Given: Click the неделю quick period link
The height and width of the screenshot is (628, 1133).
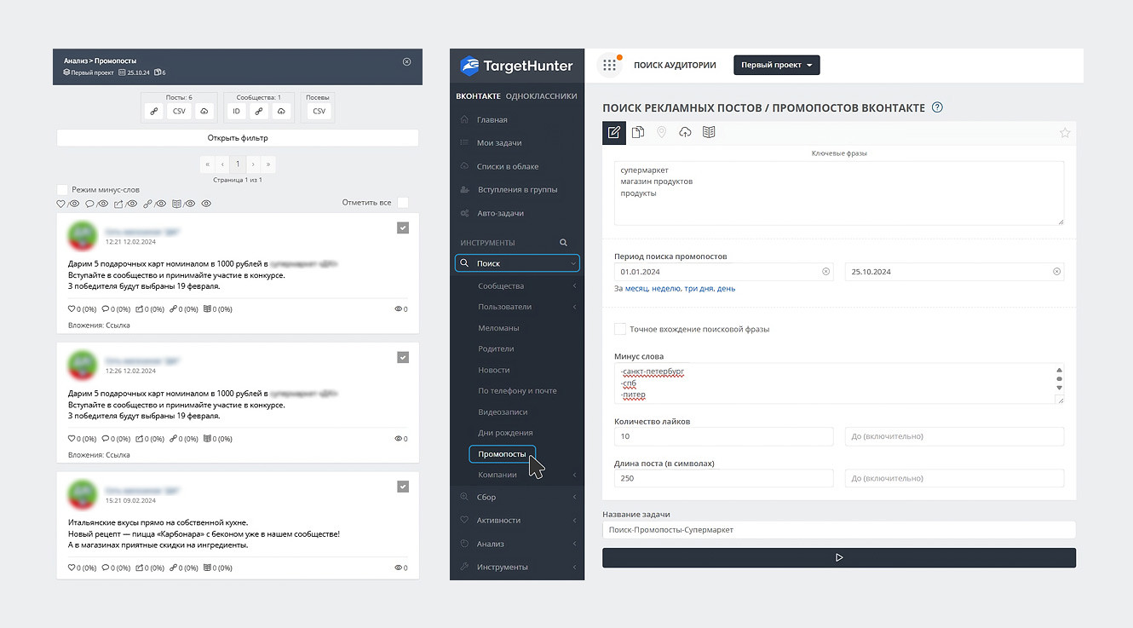Looking at the screenshot, I should click(x=667, y=289).
